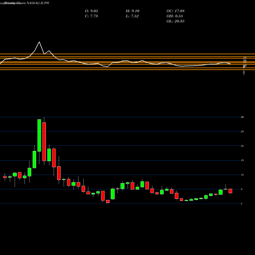Click the OH: 0.55 reading
Viewport: 255px width, 255px height.
click(x=174, y=16)
